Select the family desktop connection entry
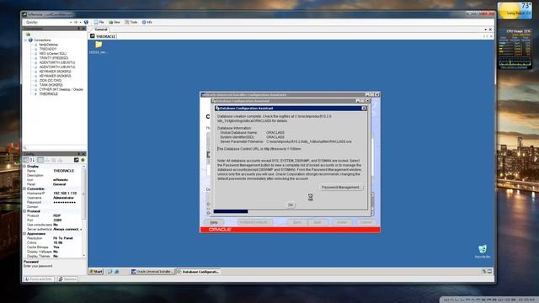This screenshot has width=539, height=303. tap(49, 45)
